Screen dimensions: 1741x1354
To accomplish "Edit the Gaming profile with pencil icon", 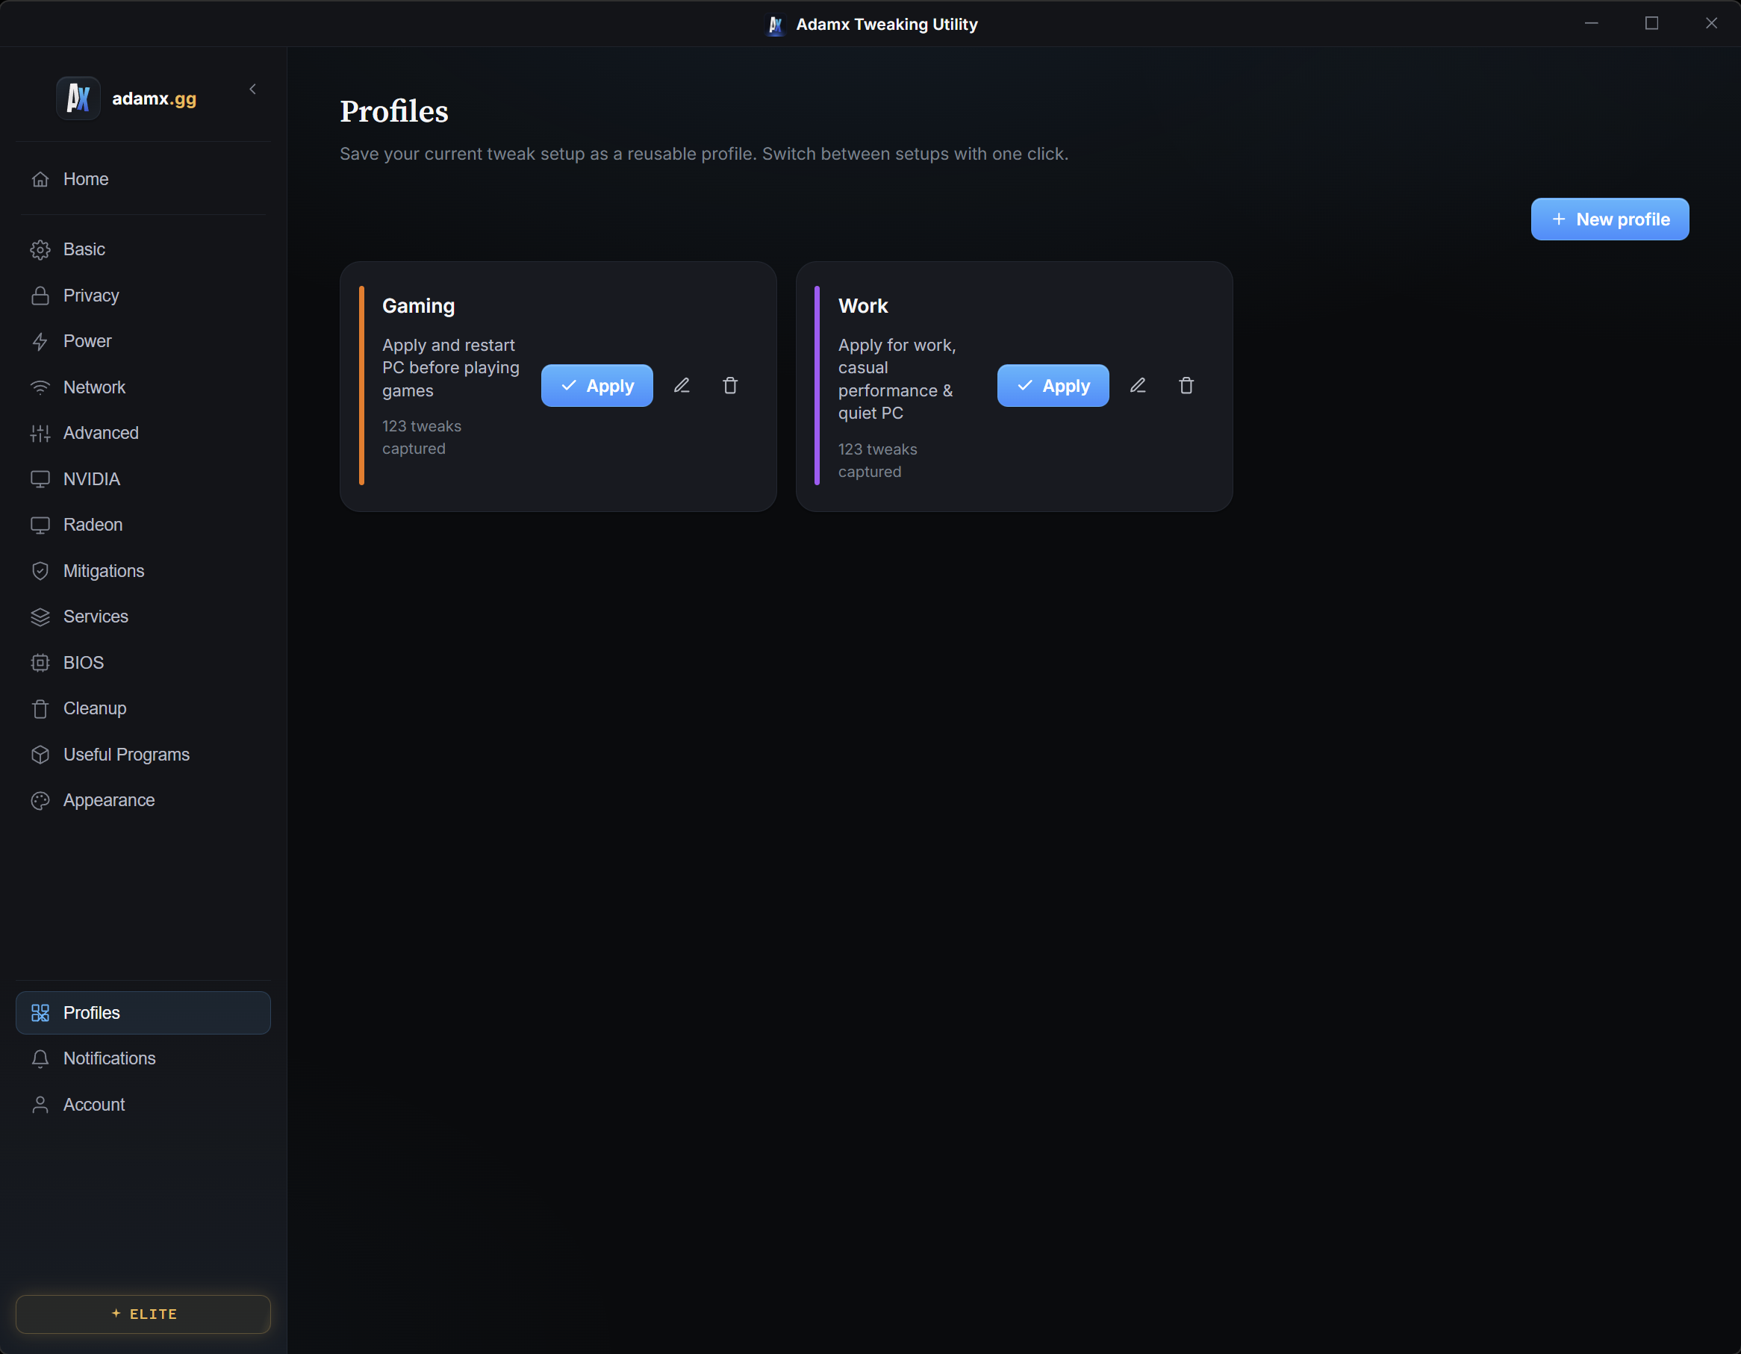I will (682, 386).
